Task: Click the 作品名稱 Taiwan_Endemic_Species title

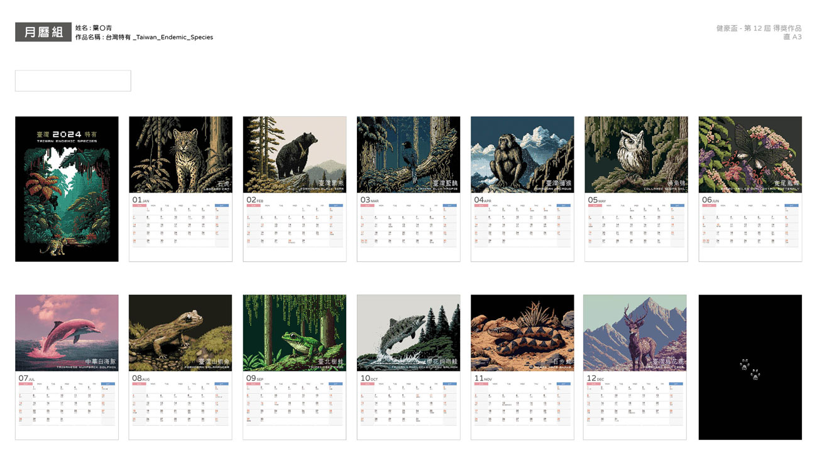Action: 144,37
